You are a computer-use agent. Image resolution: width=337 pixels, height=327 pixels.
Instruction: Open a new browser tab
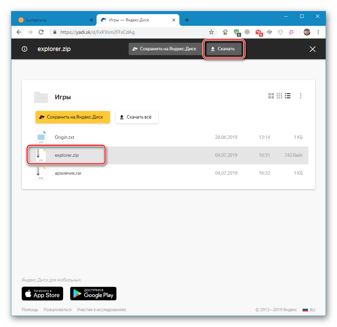[x=187, y=20]
